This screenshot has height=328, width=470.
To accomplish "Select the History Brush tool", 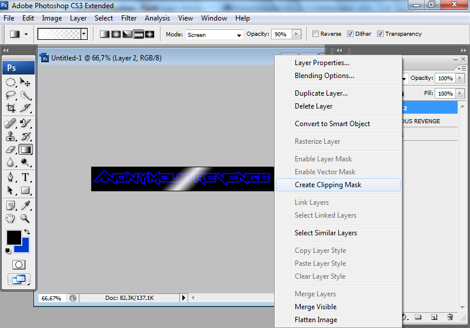I will [25, 136].
